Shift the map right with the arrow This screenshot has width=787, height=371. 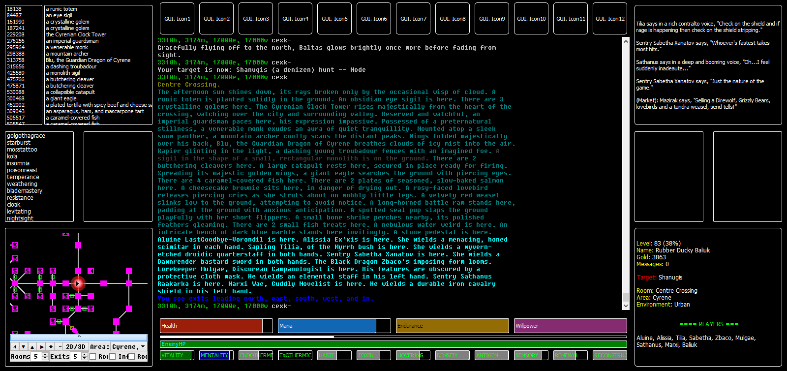click(41, 346)
